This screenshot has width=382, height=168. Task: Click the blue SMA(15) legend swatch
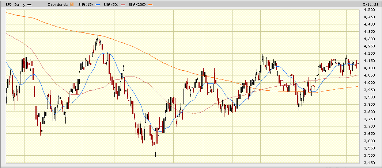[x=97, y=4]
